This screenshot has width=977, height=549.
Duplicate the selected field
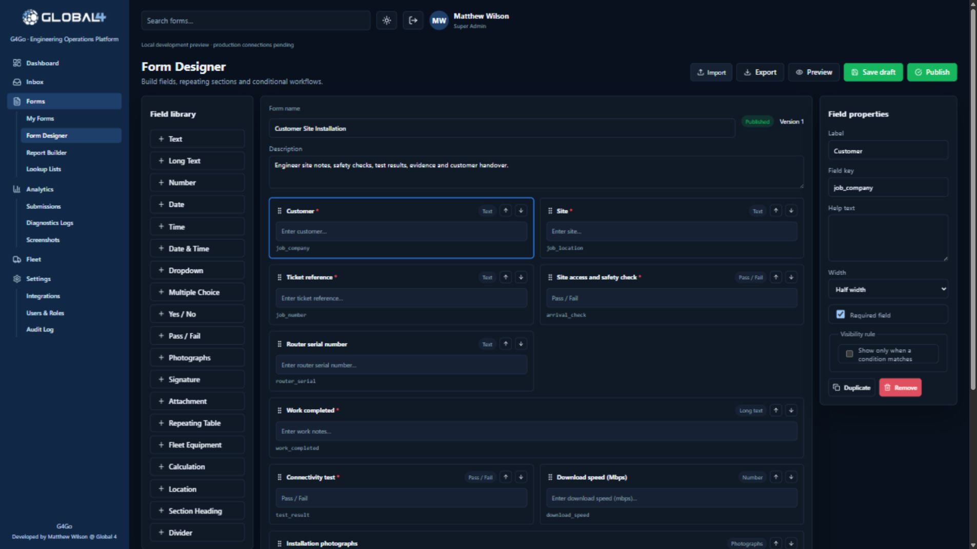pyautogui.click(x=851, y=388)
